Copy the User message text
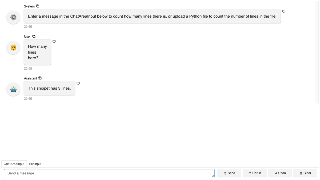This screenshot has width=320, height=180. point(34,36)
